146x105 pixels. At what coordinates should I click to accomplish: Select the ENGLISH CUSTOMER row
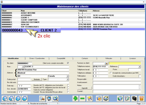73,22
